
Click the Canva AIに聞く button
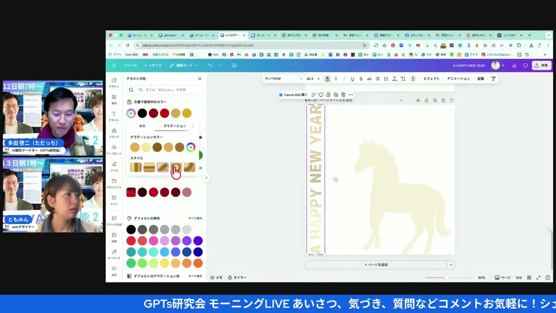pyautogui.click(x=293, y=95)
